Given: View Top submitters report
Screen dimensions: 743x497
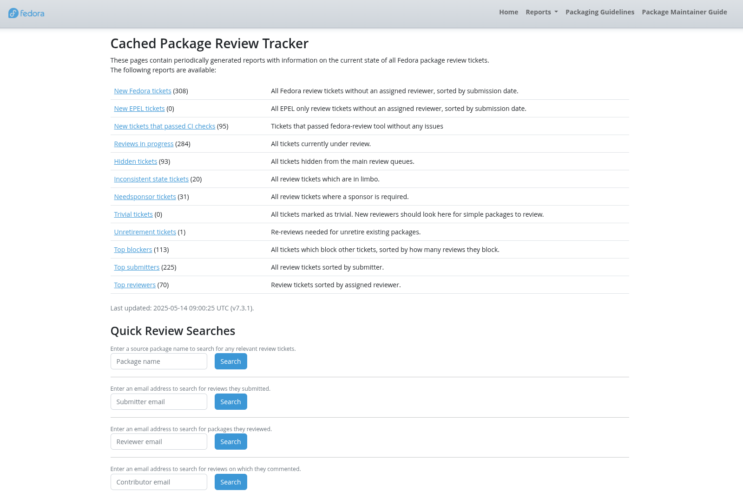Looking at the screenshot, I should click(137, 267).
